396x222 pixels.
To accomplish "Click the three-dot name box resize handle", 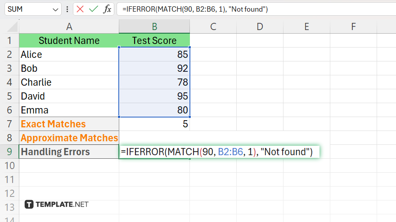I will click(x=67, y=9).
